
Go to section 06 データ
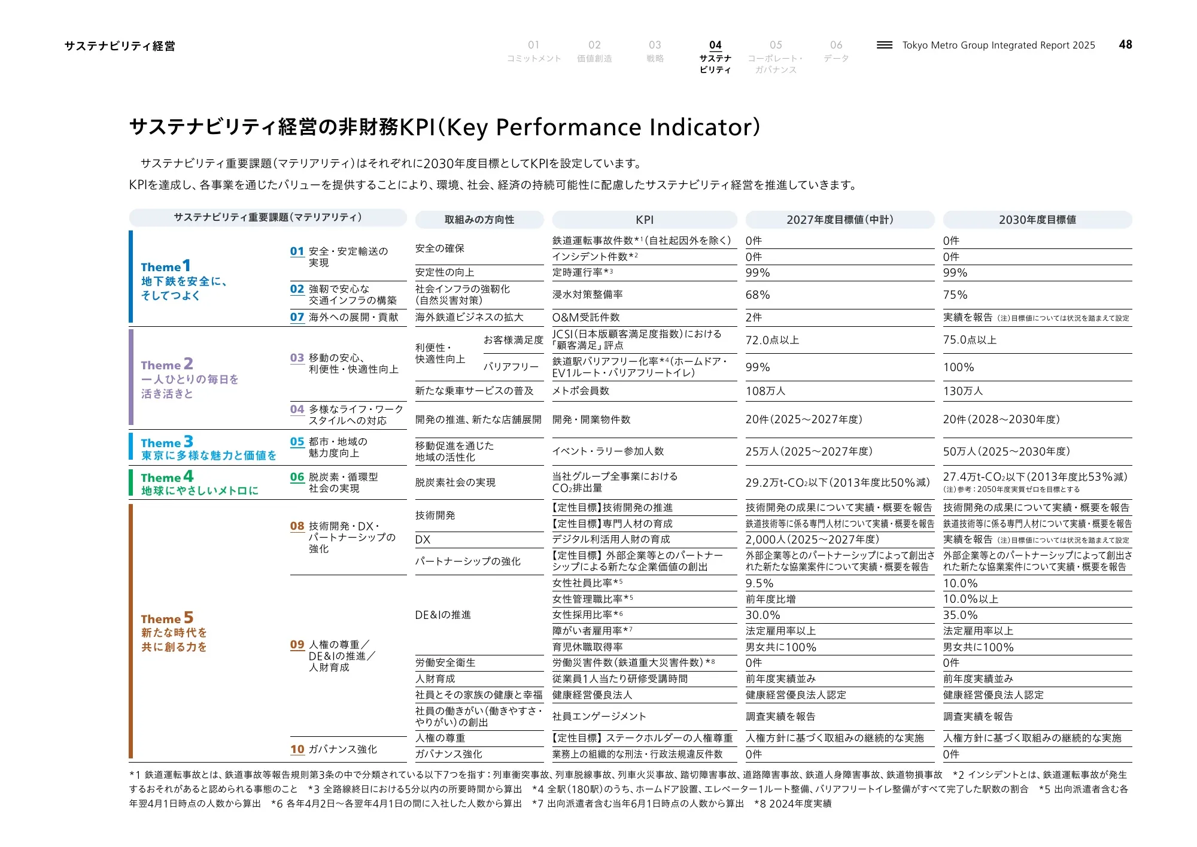(836, 51)
